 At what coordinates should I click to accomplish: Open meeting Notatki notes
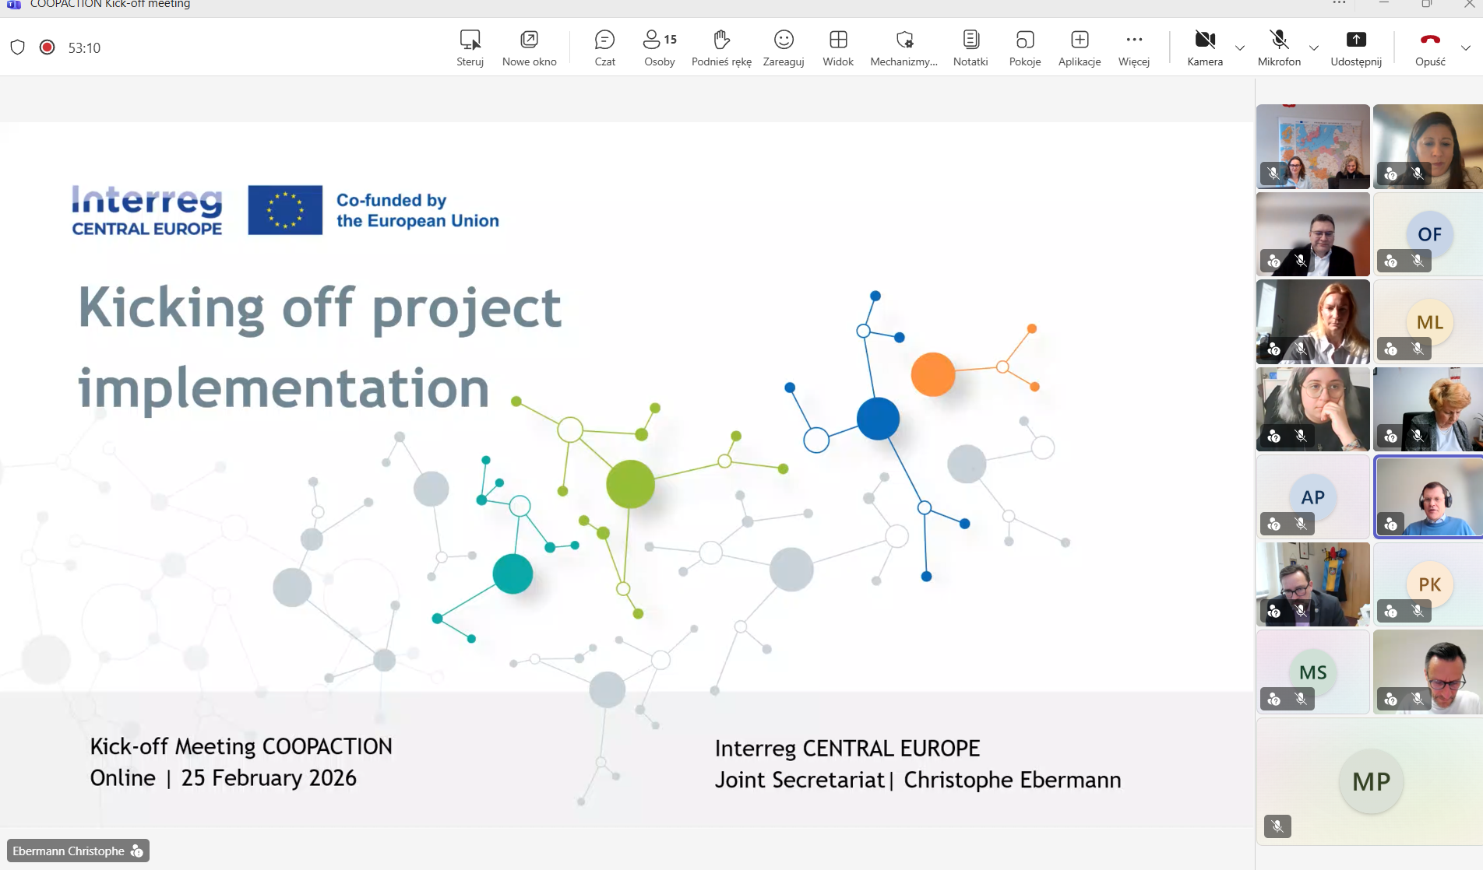pyautogui.click(x=970, y=47)
